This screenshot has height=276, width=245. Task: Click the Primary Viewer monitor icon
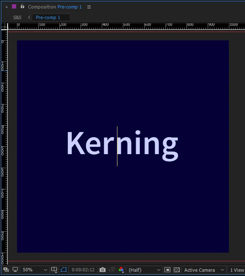(x=15, y=270)
